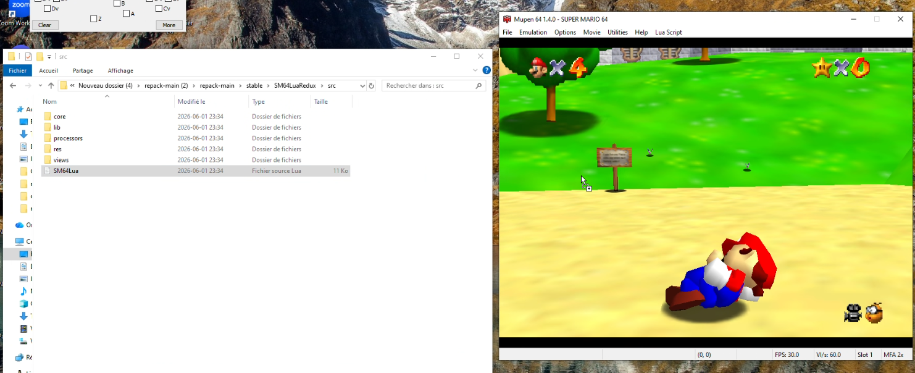
Task: Click the blue Explorer help question-mark icon
Action: point(487,70)
